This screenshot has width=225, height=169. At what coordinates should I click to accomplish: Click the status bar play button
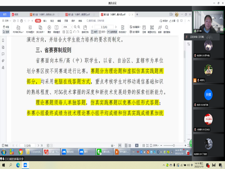(x=137, y=146)
